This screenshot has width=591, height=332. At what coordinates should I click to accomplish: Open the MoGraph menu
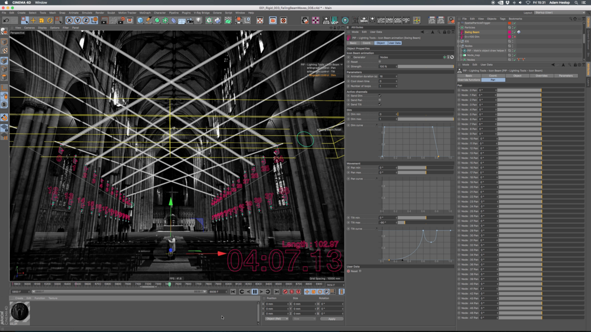pos(145,13)
